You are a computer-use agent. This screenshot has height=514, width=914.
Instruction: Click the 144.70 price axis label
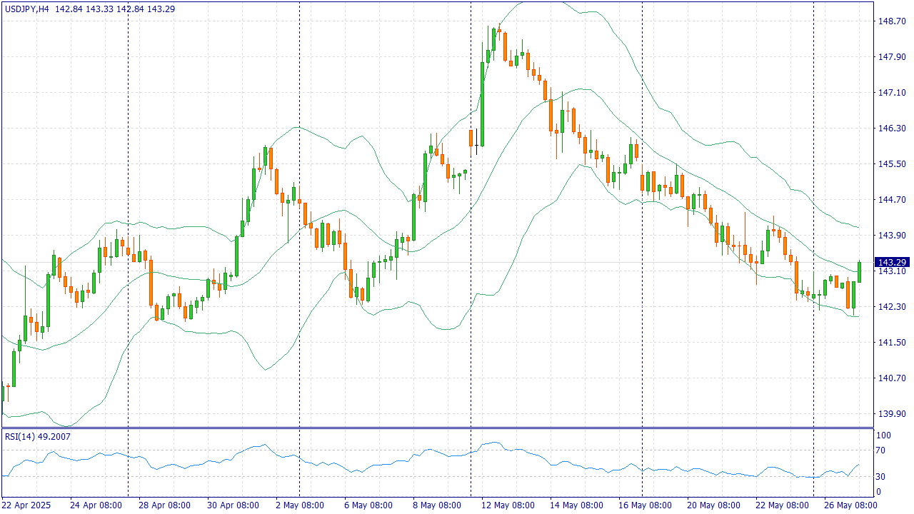pos(890,200)
